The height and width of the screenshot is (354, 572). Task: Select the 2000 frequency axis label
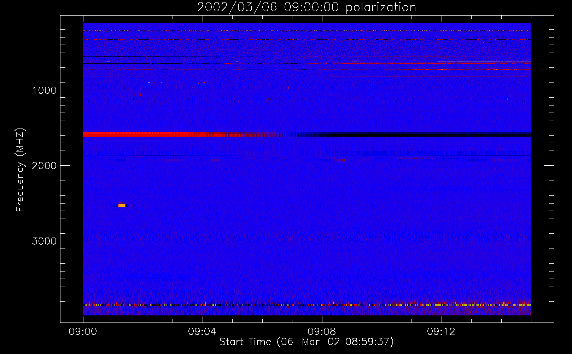[44, 166]
